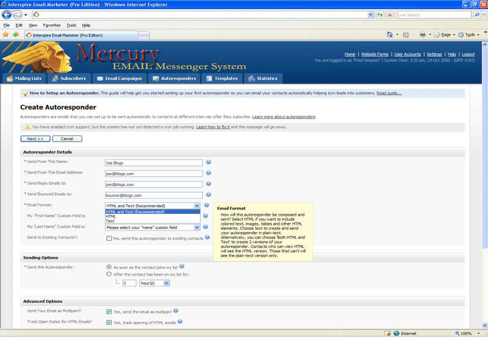
Task: Choose the 'HTML' option in the list
Action: [x=152, y=216]
